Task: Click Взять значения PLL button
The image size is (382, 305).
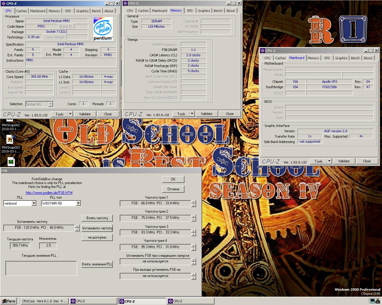Action: coord(97,264)
